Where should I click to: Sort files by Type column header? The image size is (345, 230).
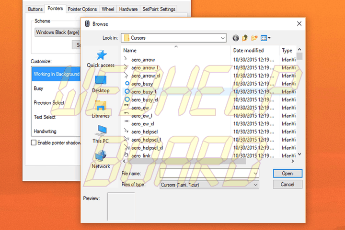288,51
